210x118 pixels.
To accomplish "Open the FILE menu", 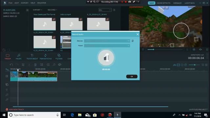I will click(x=10, y=3).
